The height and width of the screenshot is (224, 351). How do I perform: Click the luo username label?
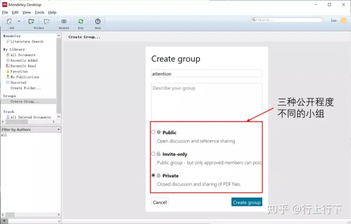(x=334, y=20)
